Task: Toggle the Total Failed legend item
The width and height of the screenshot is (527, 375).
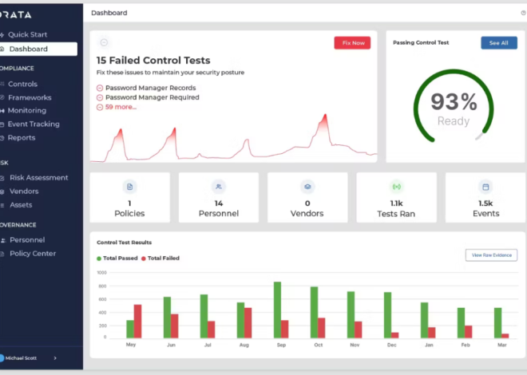Action: click(x=160, y=259)
